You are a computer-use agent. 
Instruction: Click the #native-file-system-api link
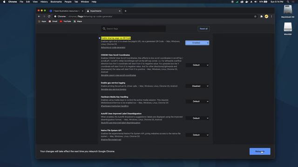point(111,140)
